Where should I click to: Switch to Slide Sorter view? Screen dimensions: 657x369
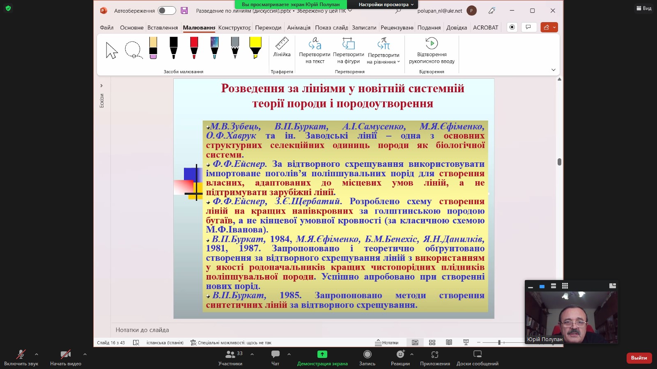coord(432,342)
